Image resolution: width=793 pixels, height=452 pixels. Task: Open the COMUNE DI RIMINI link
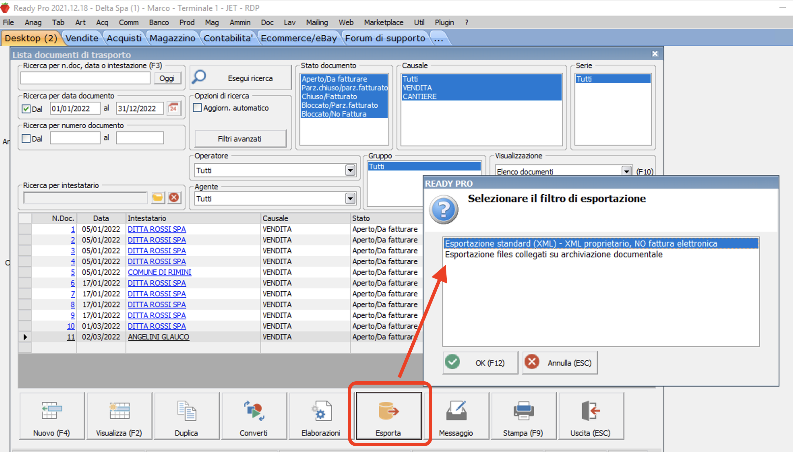pyautogui.click(x=159, y=272)
